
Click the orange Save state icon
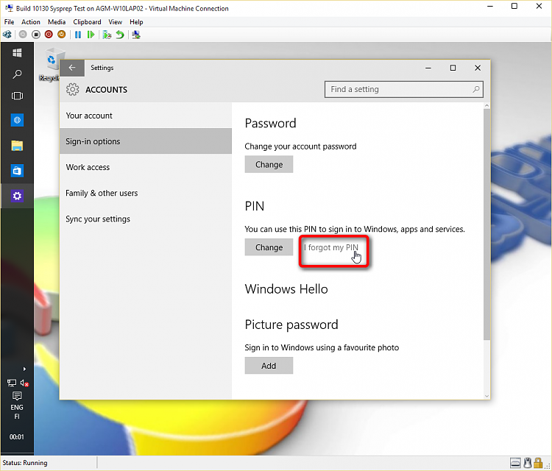(62, 35)
